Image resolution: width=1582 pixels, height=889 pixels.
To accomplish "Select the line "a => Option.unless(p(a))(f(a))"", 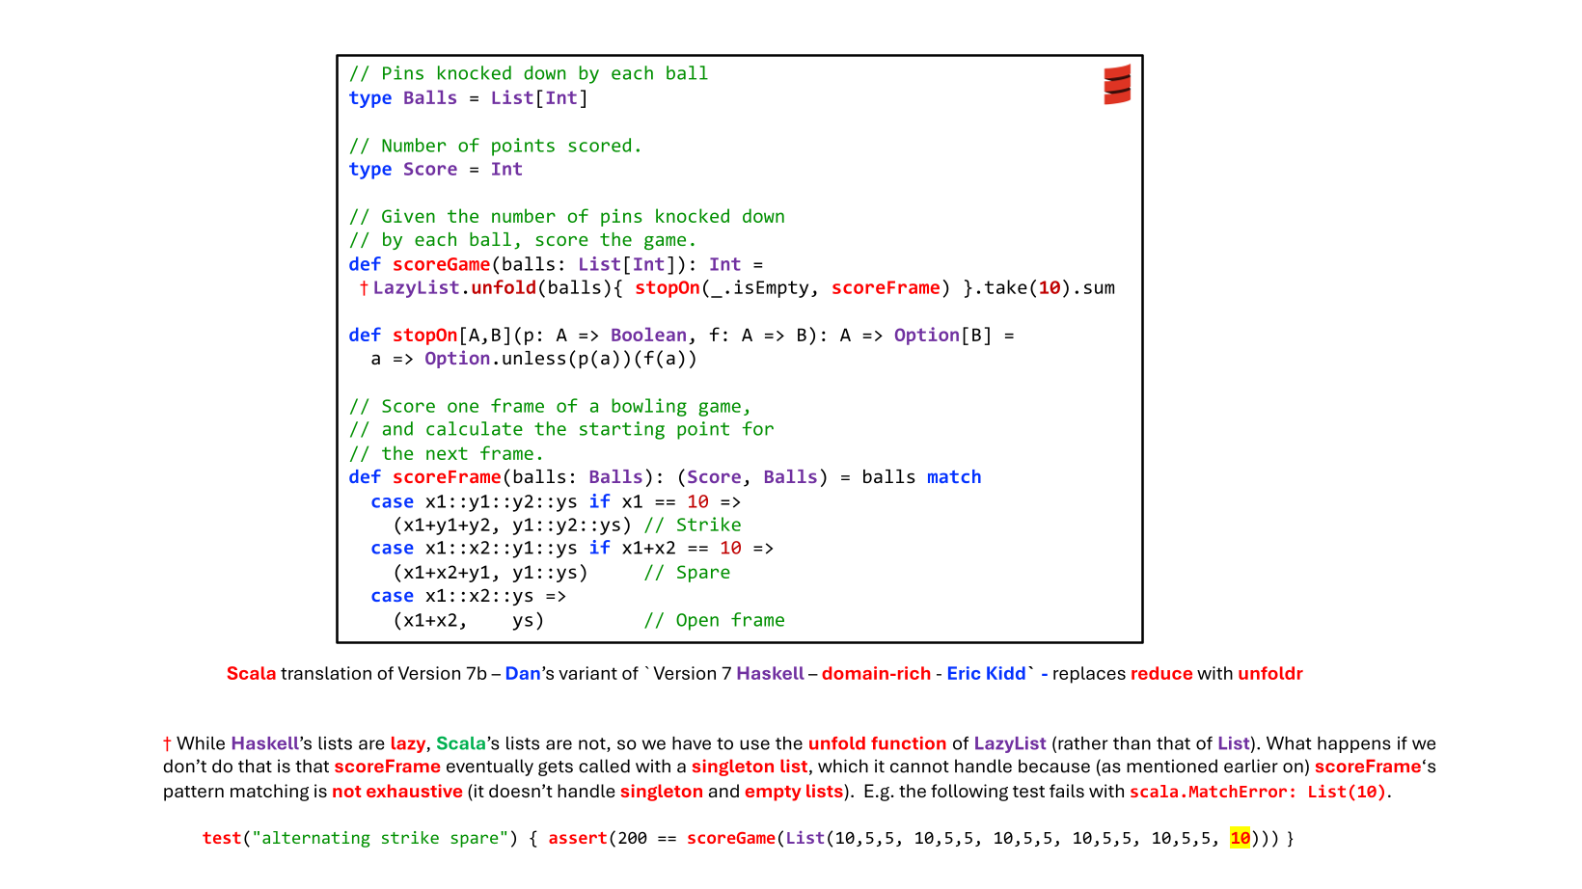I will 533,359.
